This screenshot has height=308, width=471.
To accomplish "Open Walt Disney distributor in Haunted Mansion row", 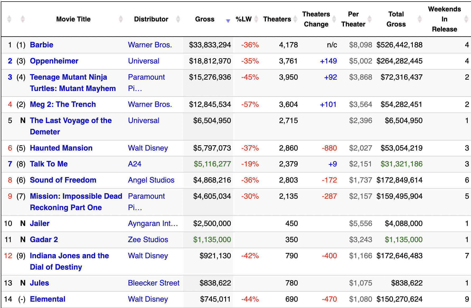I will [148, 148].
